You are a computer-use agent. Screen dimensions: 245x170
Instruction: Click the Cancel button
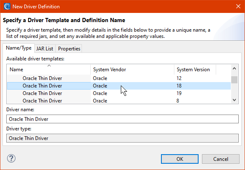click(221, 159)
